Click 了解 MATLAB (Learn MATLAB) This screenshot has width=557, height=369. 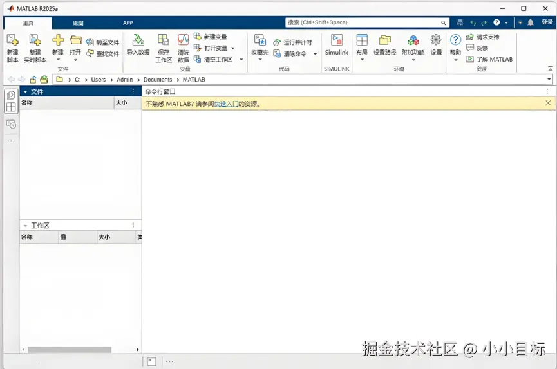point(489,59)
